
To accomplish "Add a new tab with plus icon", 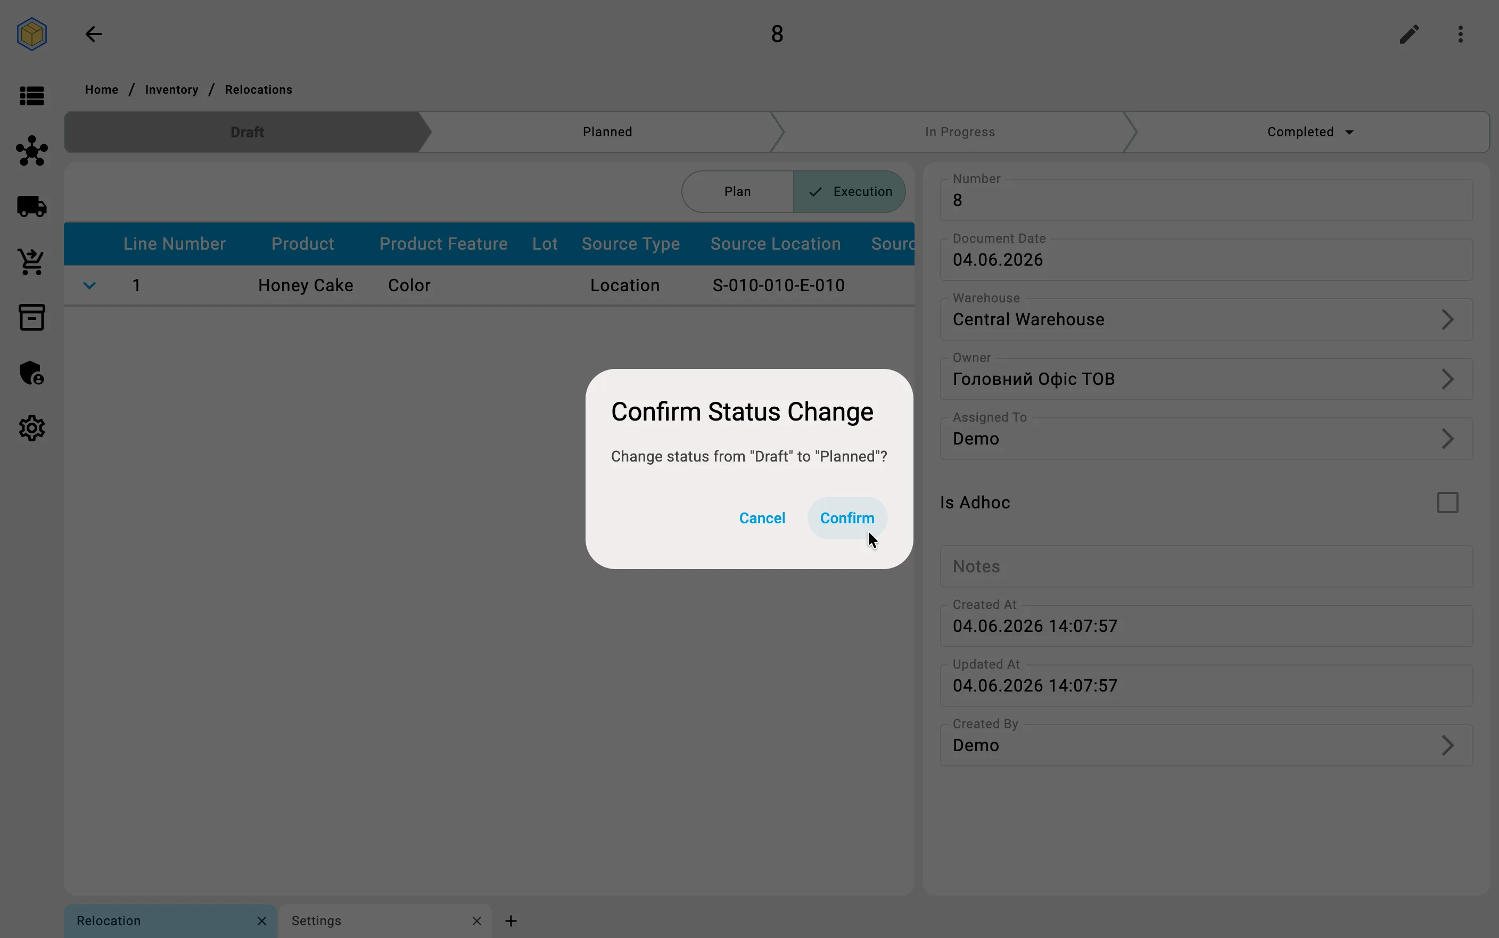I will tap(510, 920).
